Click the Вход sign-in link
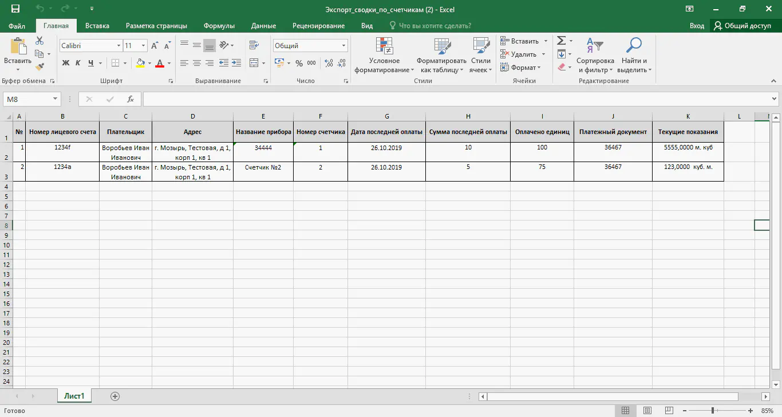 [697, 26]
